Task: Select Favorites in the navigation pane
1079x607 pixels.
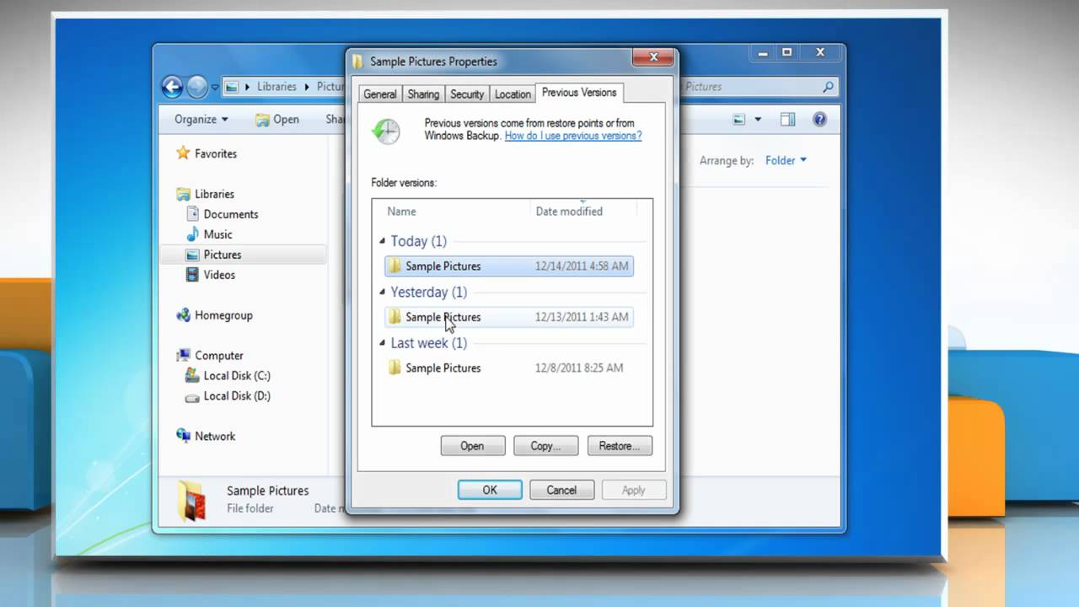Action: point(216,153)
